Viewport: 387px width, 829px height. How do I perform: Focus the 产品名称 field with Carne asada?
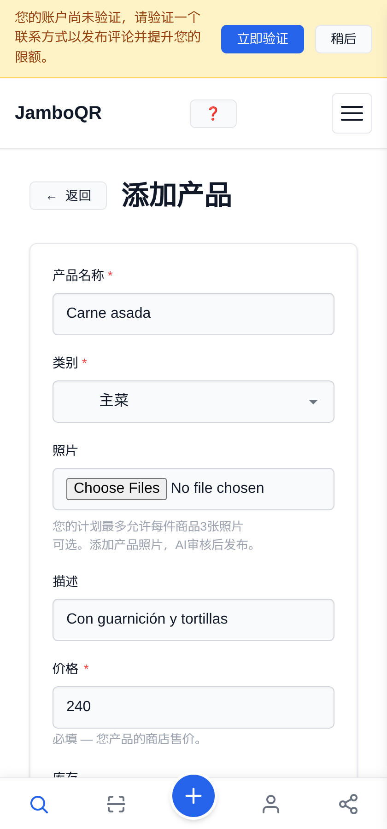tap(193, 314)
